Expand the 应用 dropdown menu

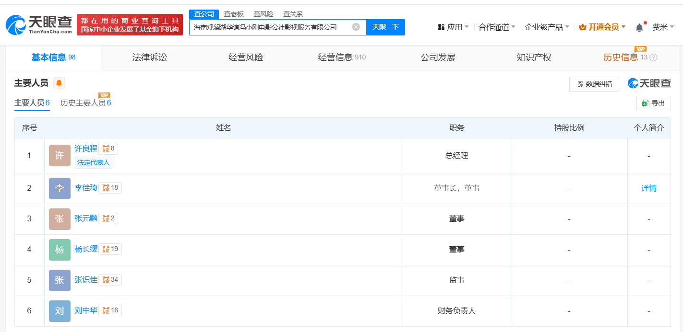click(454, 27)
